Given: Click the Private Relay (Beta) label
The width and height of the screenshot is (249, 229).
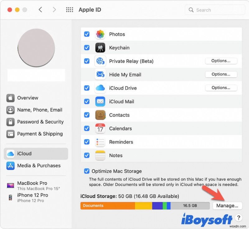Looking at the screenshot, I should click(131, 61).
